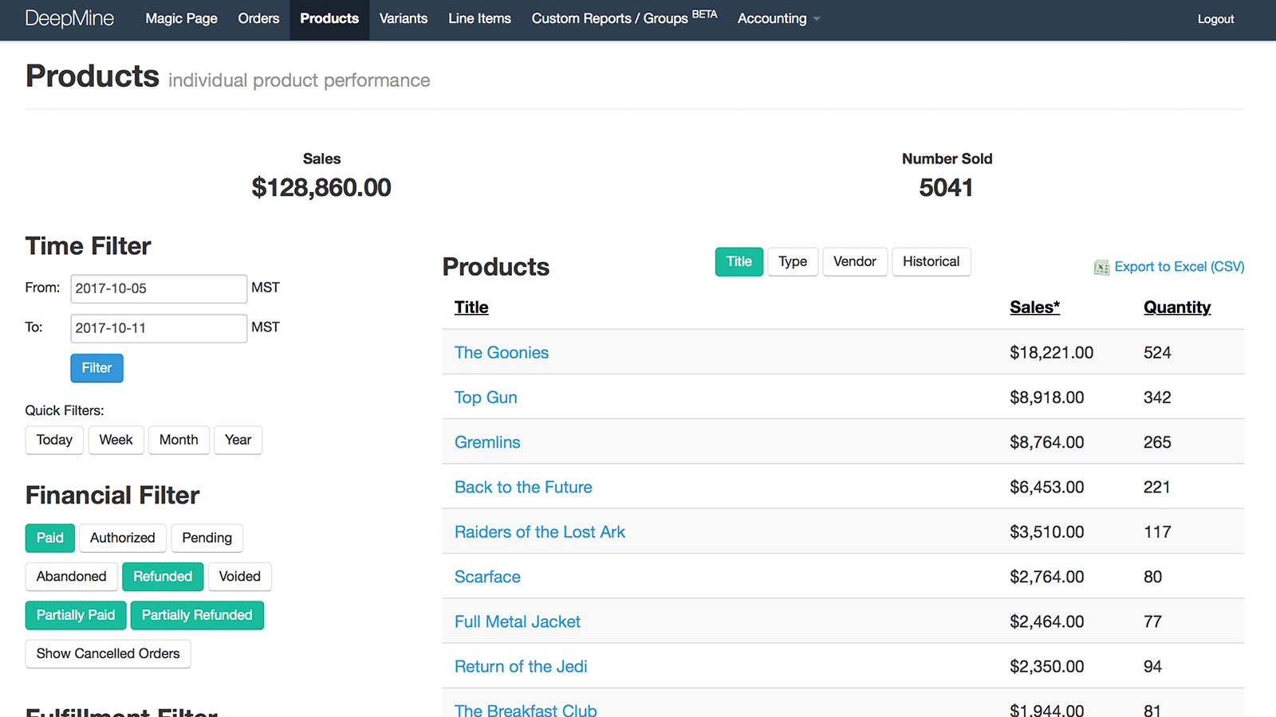Enable the Authorized filter
Image resolution: width=1276 pixels, height=717 pixels.
[122, 538]
